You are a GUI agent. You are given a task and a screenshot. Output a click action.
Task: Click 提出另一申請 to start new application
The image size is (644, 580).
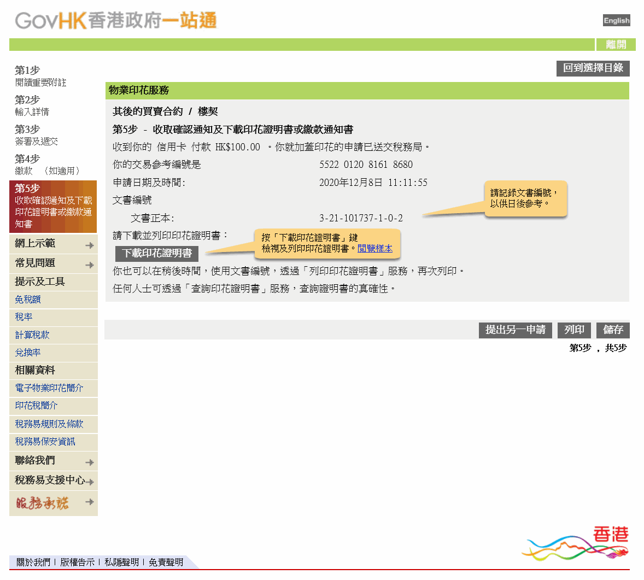point(515,330)
